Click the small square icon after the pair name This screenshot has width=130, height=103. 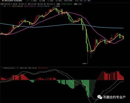28,1
